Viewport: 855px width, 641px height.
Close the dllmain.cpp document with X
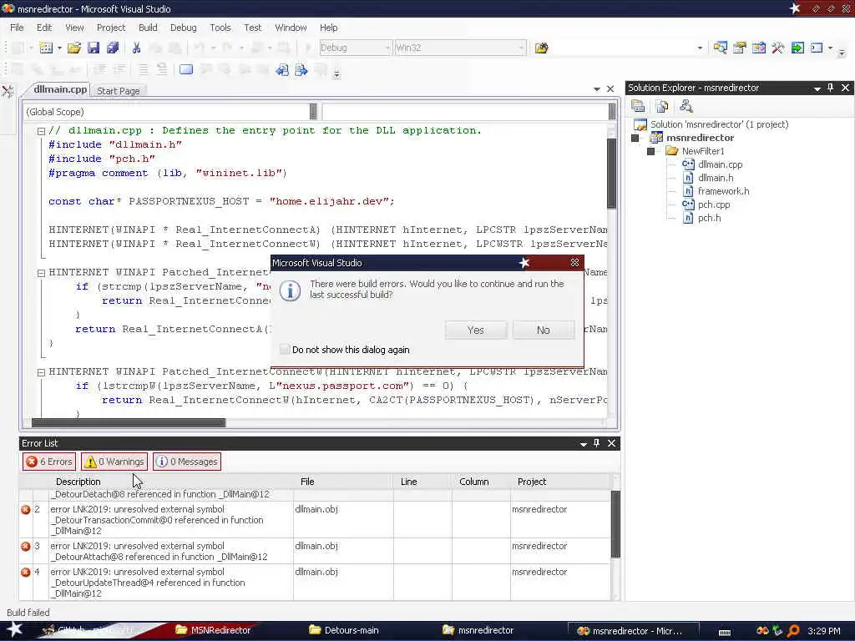coord(610,88)
